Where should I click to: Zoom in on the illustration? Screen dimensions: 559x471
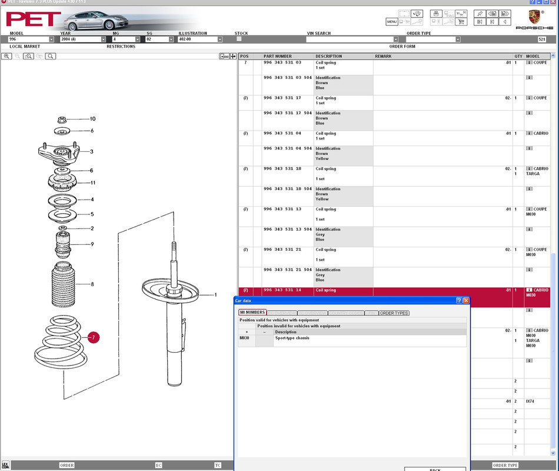(6, 56)
